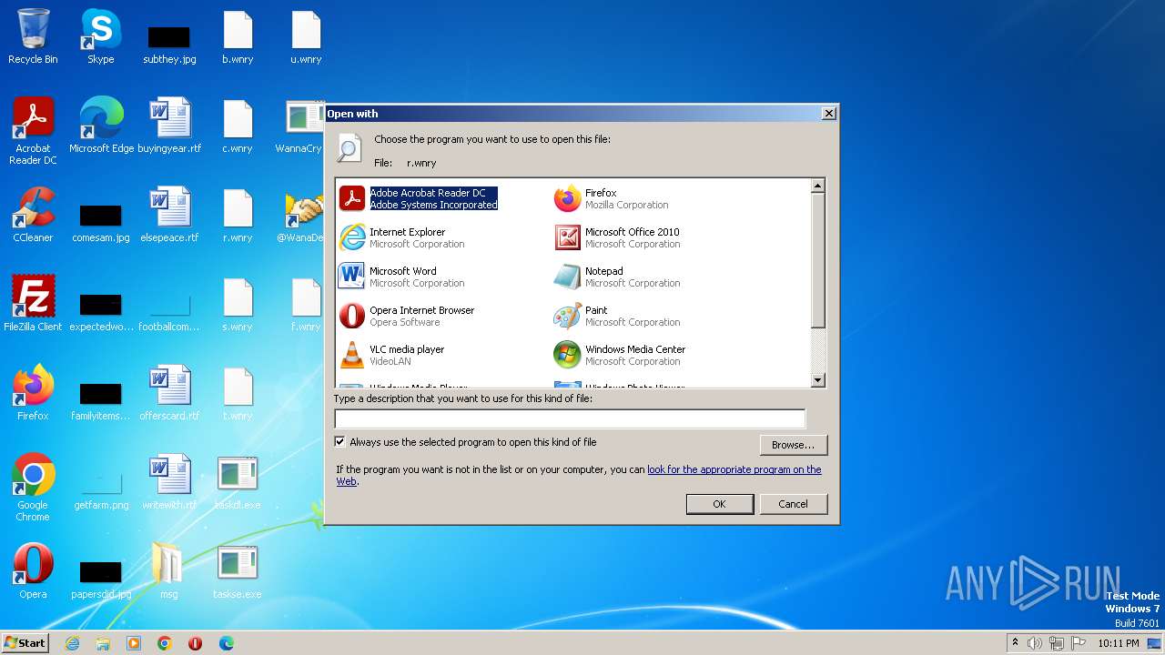Screen dimensions: 1165x655
Task: Select Acrobat Reader DC desktop shortcut
Action: point(33,131)
